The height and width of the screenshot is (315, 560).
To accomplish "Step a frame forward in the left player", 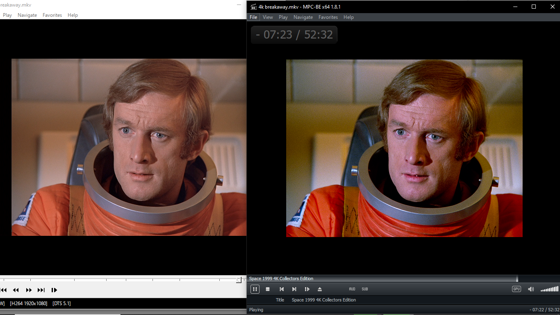I will click(54, 290).
